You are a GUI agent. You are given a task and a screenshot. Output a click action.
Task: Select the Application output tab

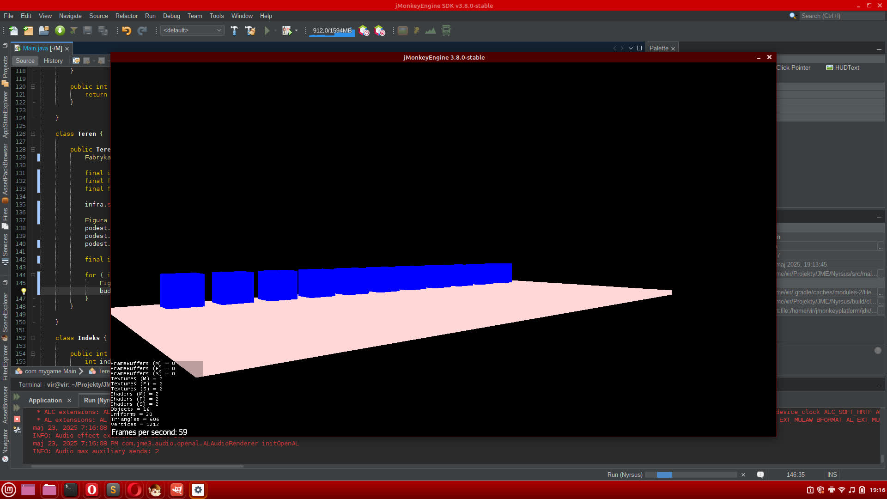(x=45, y=400)
